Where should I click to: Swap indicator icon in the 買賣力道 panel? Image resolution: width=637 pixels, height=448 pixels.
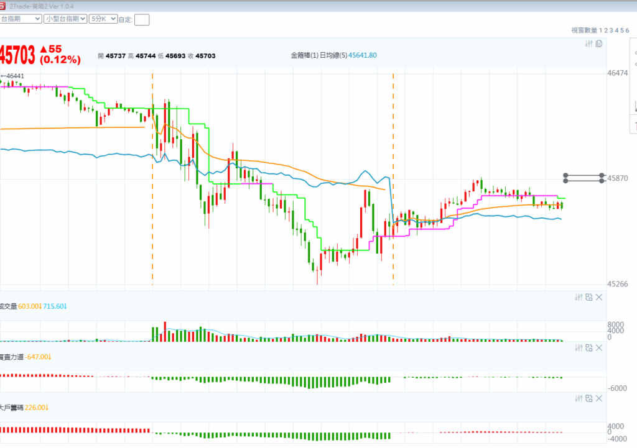click(x=588, y=348)
